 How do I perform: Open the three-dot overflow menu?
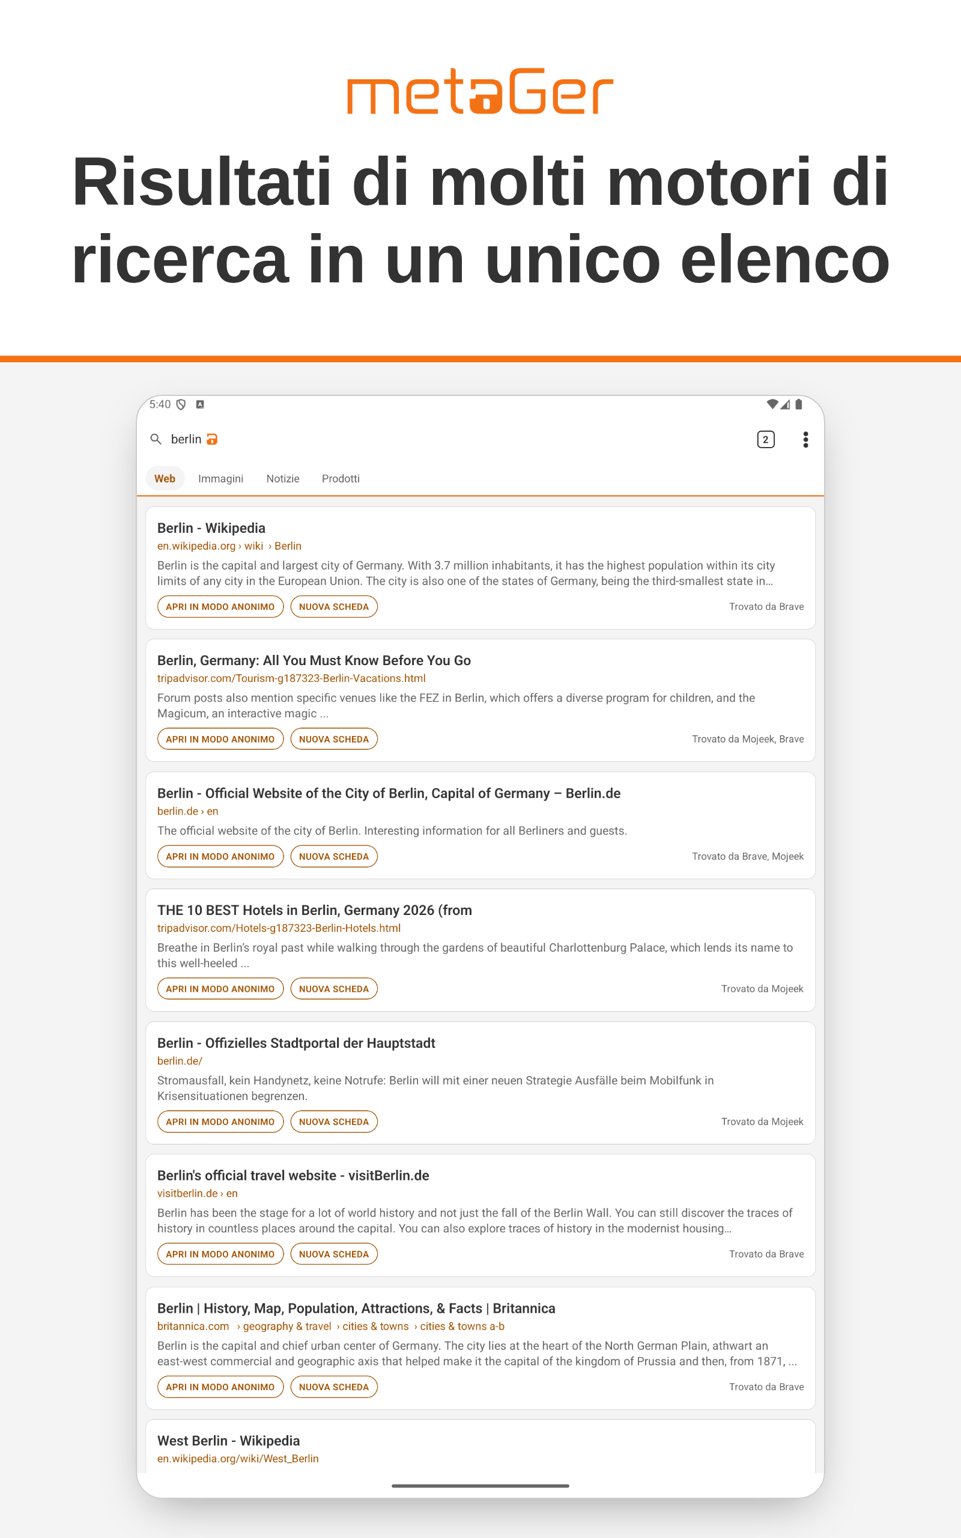tap(805, 439)
